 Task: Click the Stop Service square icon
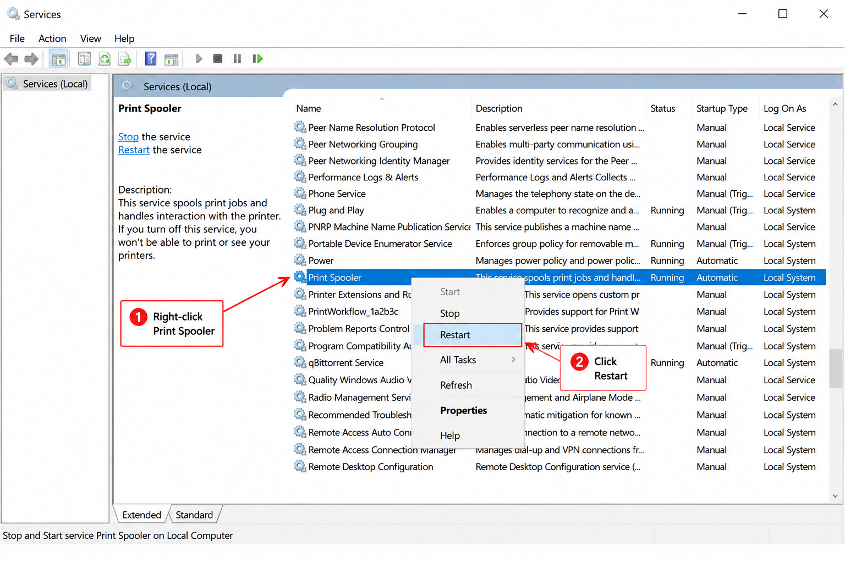click(218, 58)
